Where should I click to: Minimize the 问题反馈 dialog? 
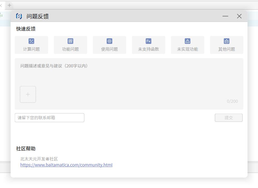(225, 16)
